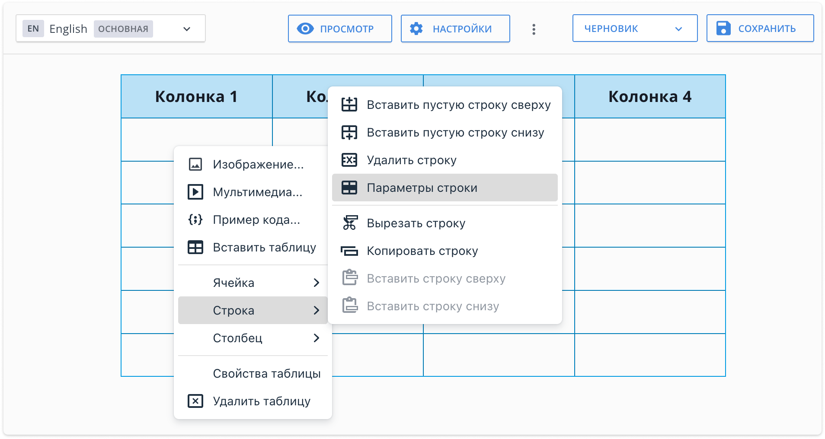
Task: Click the Копировать строку icon
Action: click(x=350, y=251)
